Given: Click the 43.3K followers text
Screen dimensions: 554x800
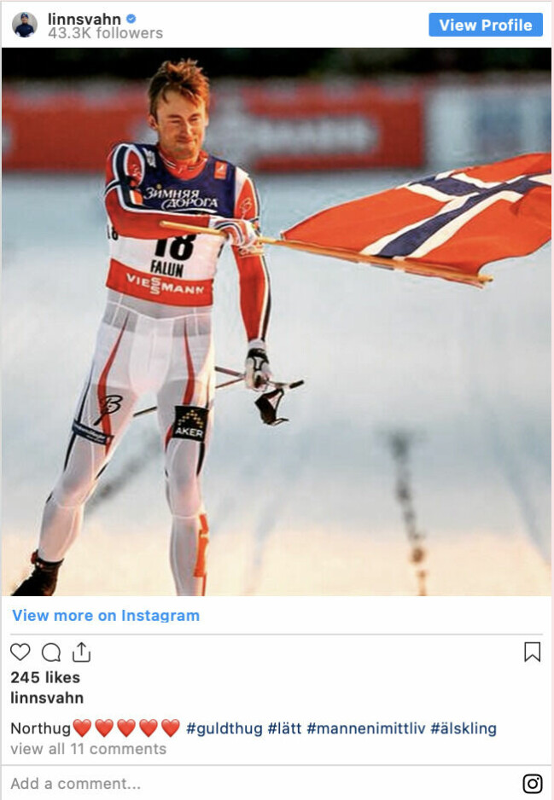Looking at the screenshot, I should pos(105,33).
